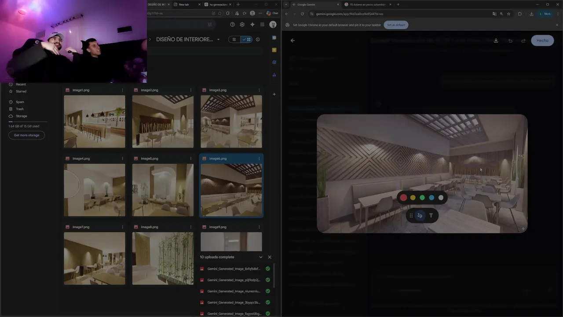Undo last edit in Gemini editor
This screenshot has width=563, height=317.
510,41
